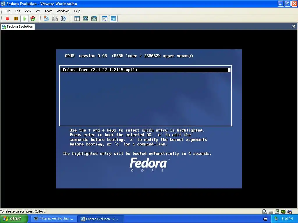Reset the virtual machine with the red-green arrows icon
The image size is (298, 223).
pos(33,19)
